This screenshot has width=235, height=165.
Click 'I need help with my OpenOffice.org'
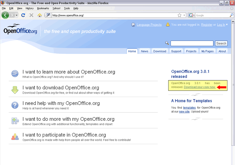click(x=61, y=103)
